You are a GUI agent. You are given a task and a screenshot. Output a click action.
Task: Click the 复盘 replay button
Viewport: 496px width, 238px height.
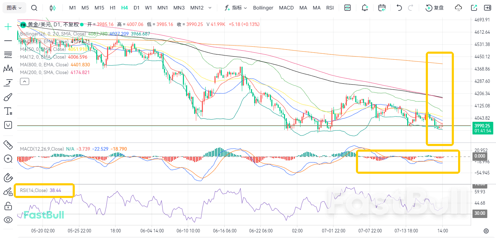pos(435,8)
